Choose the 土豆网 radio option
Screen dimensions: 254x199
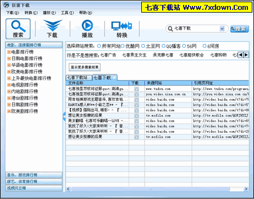pos(143,46)
